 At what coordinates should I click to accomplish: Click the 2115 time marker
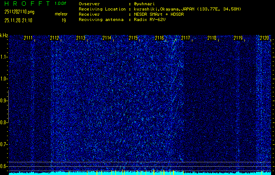133,38
